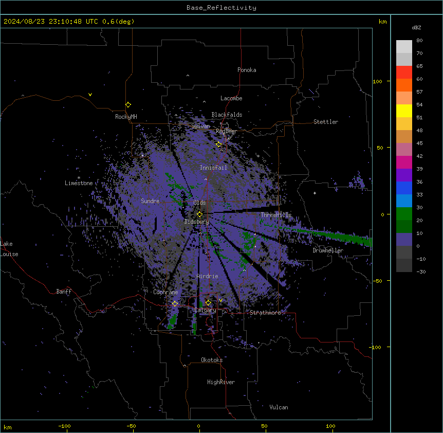443x433 pixels.
Task: Select the green 20-30 dBZ legend swatch
Action: [404, 214]
